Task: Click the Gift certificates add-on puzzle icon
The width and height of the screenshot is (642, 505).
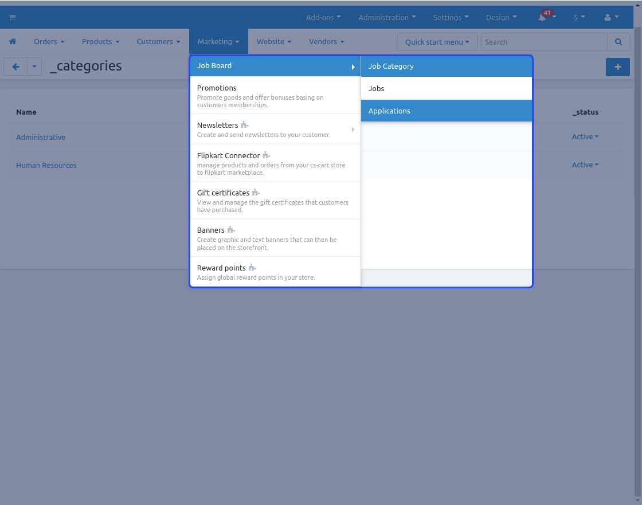Action: coord(256,193)
